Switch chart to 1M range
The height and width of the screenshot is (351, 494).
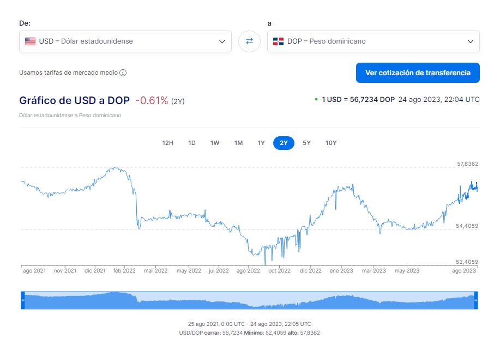coord(238,143)
